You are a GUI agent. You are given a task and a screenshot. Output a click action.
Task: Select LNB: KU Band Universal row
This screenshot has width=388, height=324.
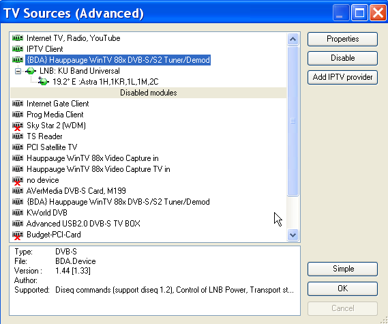80,71
